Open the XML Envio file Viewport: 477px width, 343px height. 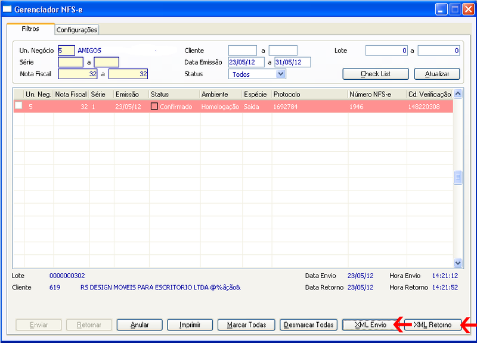(x=370, y=325)
